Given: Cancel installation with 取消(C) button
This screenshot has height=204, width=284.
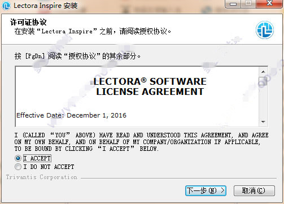Looking at the screenshot, I should click(x=254, y=190).
